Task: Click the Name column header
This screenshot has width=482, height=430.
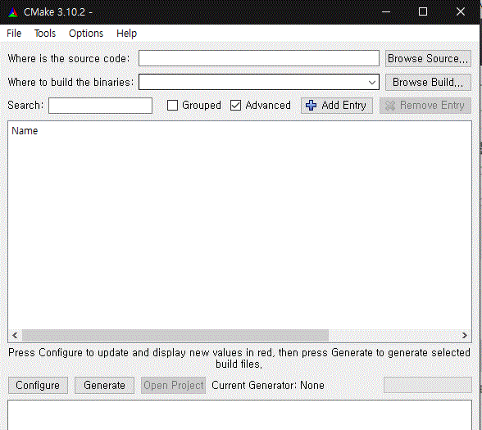Action: click(25, 131)
